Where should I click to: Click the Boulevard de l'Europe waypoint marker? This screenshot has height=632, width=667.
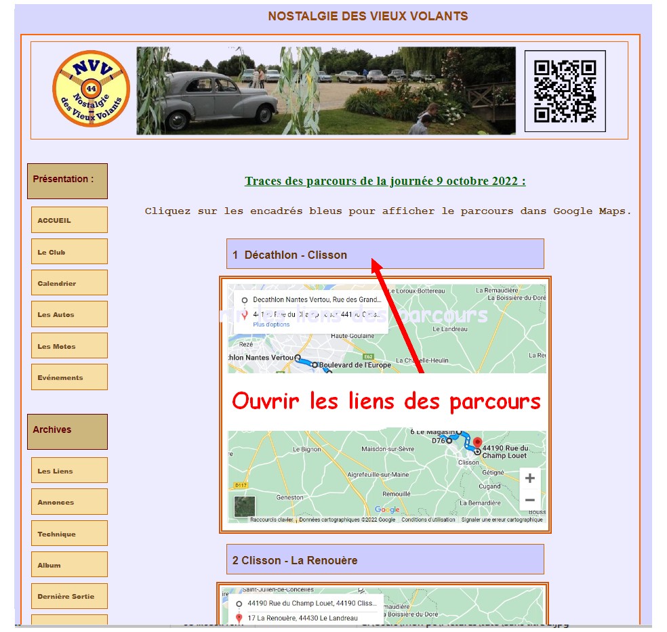315,365
